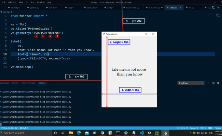
Task: Show the Output panel tab
Action: click(x=15, y=83)
